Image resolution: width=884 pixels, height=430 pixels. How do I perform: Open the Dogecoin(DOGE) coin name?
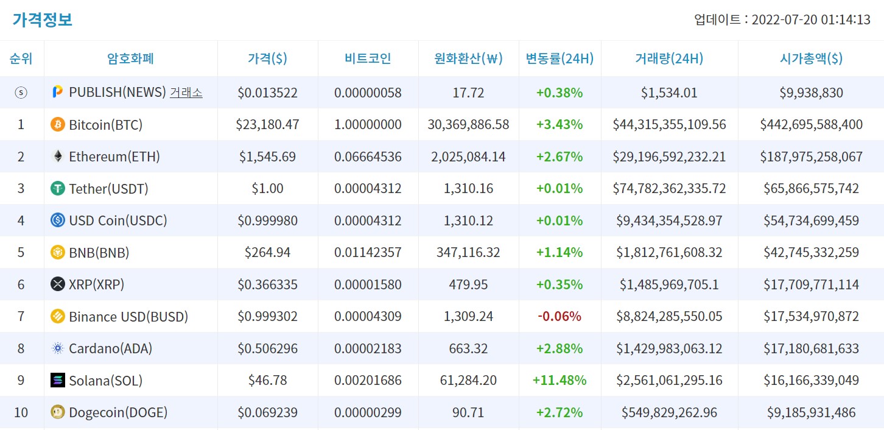pos(118,412)
